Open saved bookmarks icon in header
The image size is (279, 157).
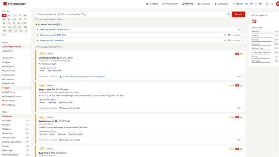pyautogui.click(x=267, y=4)
